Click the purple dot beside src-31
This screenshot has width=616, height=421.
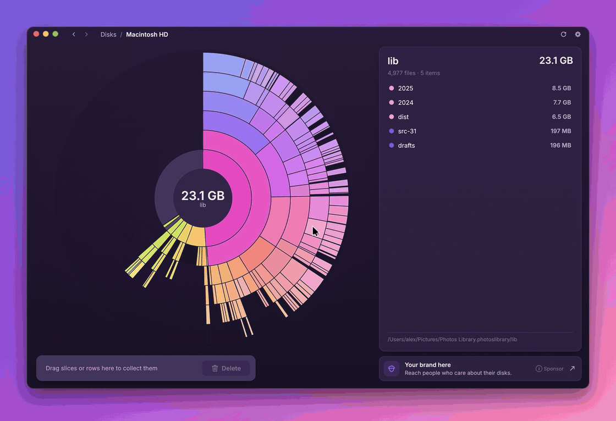[x=391, y=131]
